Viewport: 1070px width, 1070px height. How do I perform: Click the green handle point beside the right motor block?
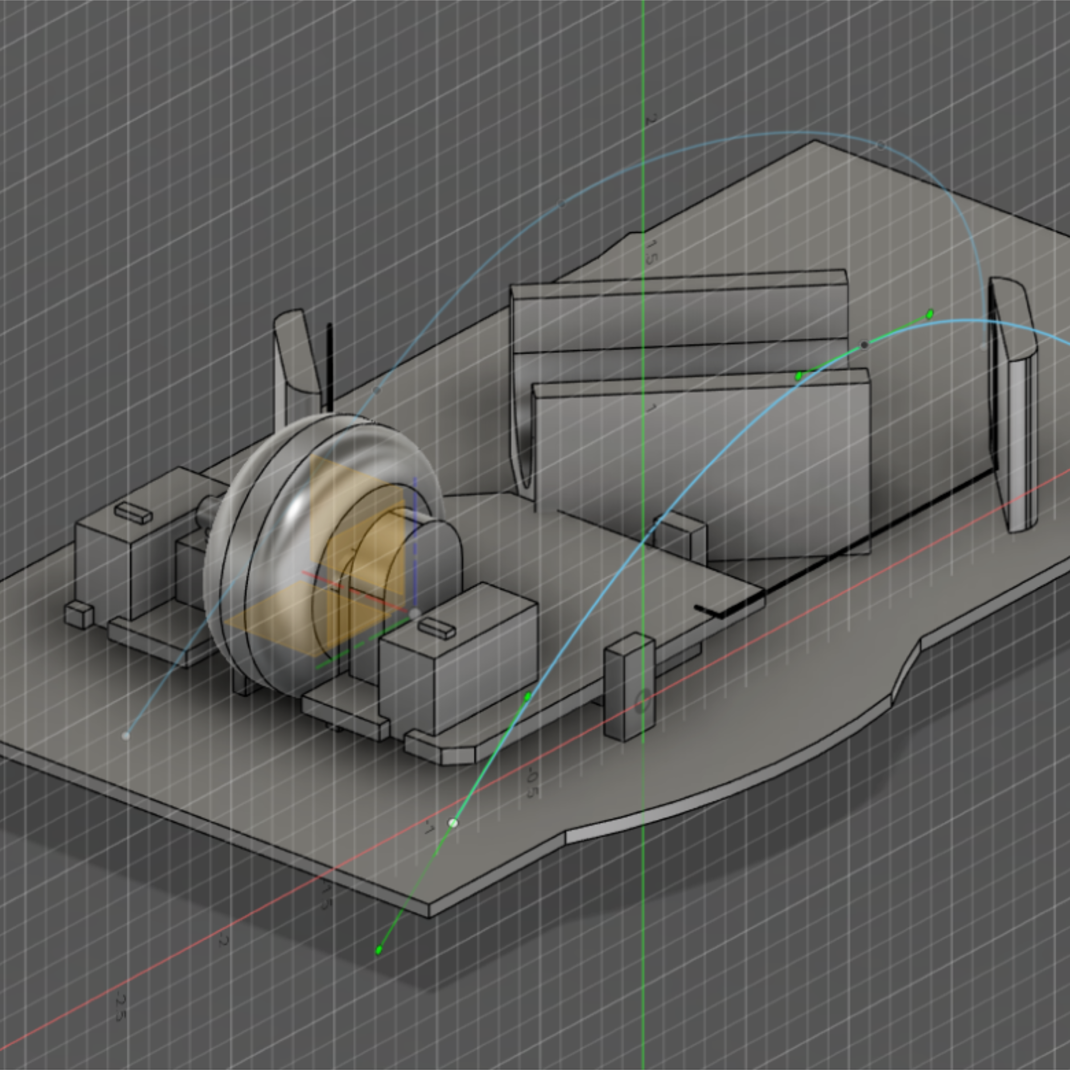click(x=528, y=696)
